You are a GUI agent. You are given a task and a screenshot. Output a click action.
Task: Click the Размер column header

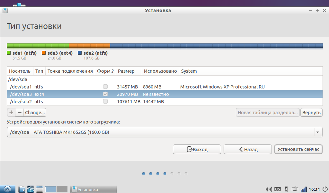point(129,71)
